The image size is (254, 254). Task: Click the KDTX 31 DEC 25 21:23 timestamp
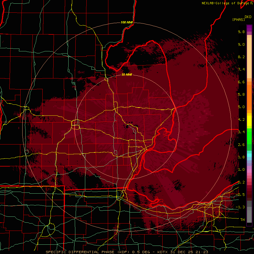point(183,252)
